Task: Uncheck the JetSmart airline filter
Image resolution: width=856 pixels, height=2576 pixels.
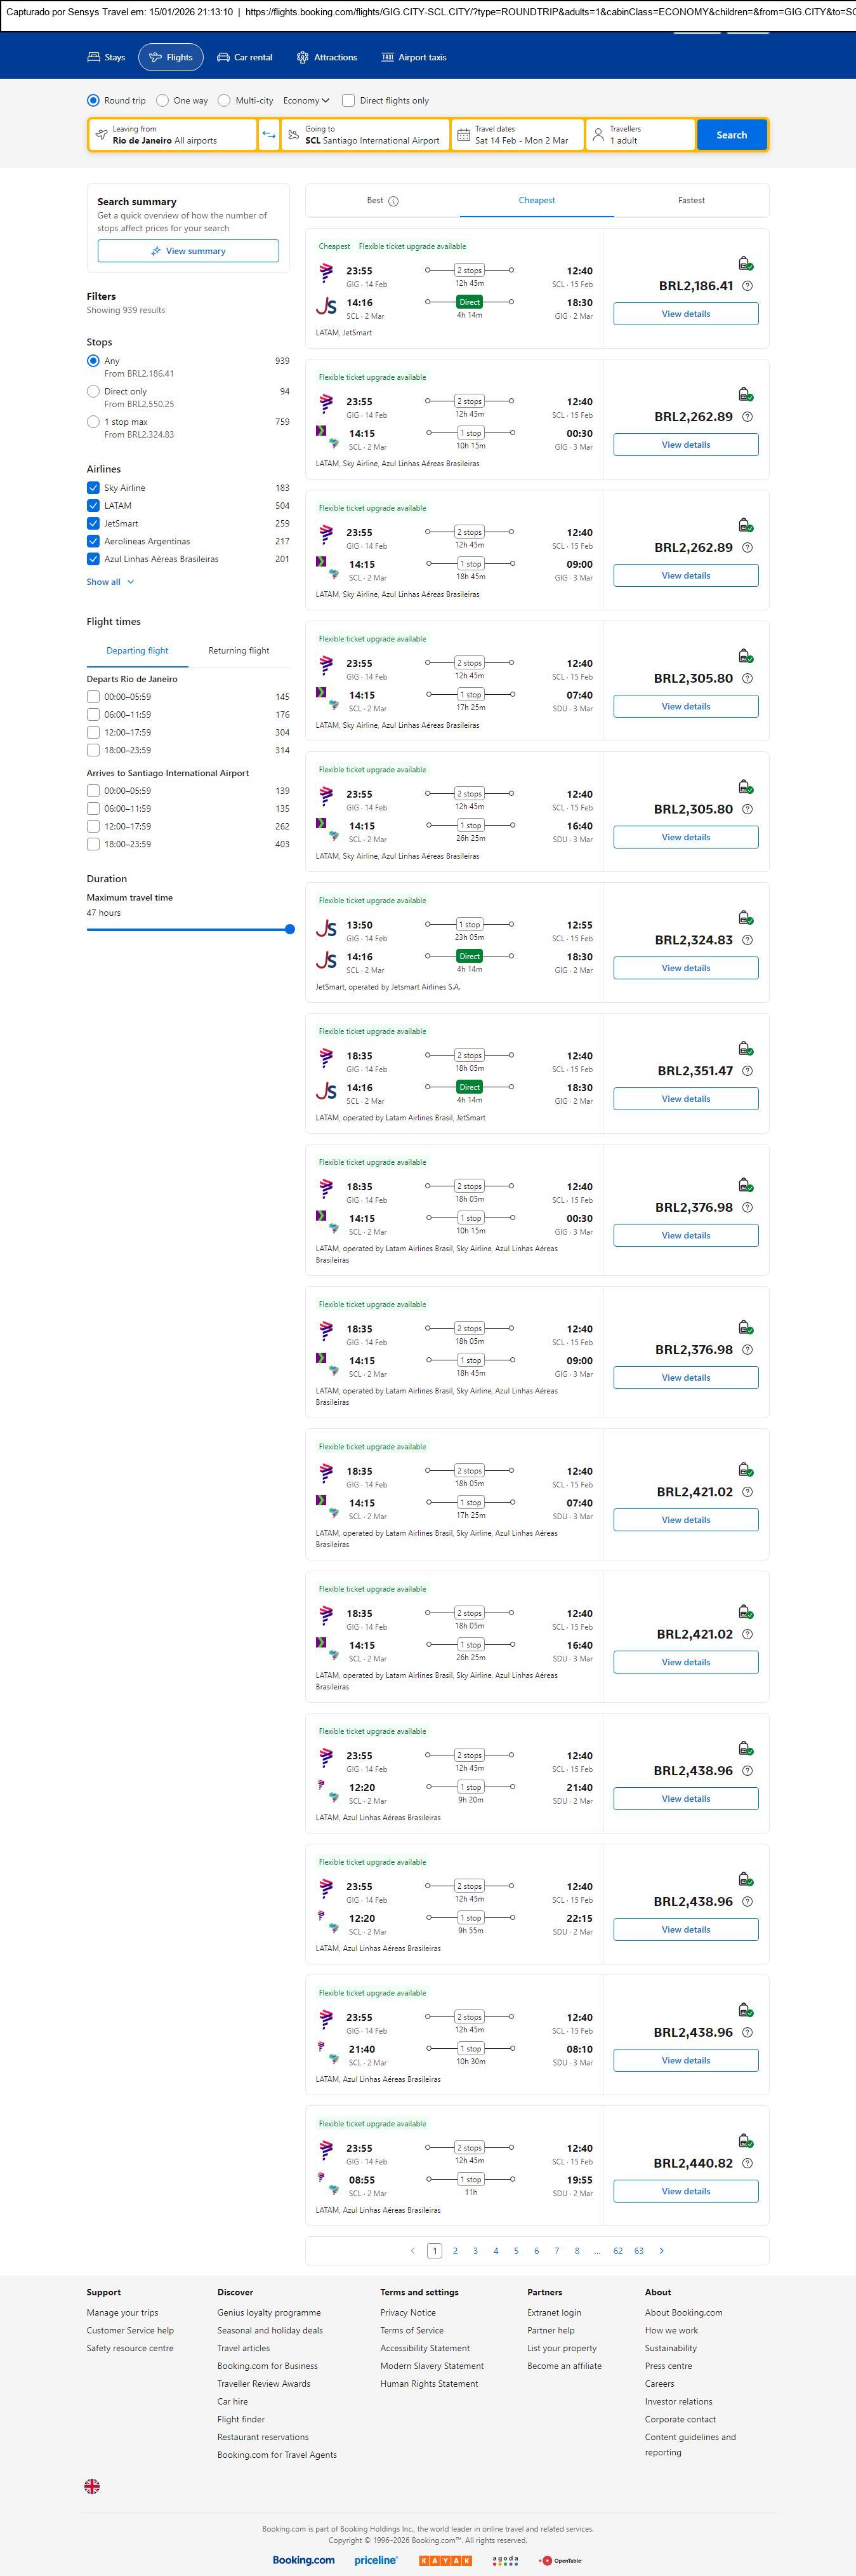Action: [x=93, y=524]
